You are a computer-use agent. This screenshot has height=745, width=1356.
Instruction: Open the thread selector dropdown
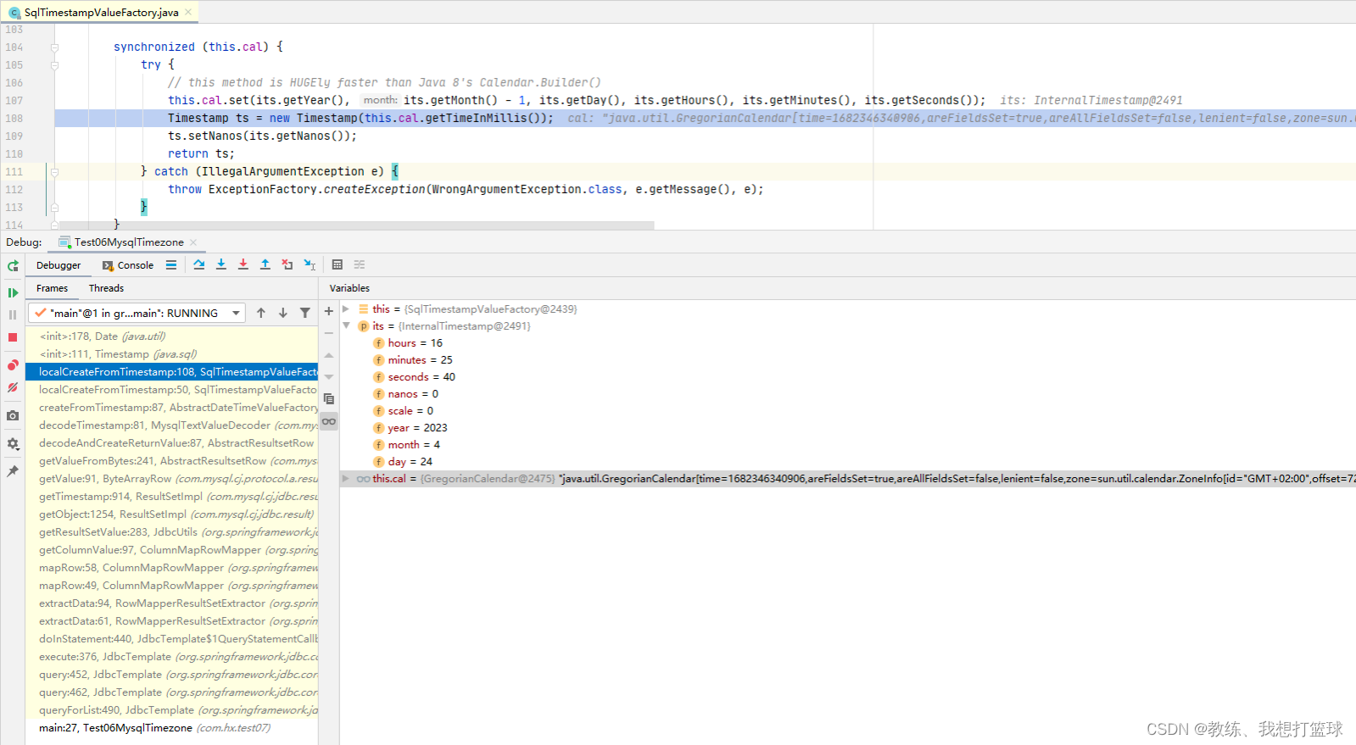137,313
